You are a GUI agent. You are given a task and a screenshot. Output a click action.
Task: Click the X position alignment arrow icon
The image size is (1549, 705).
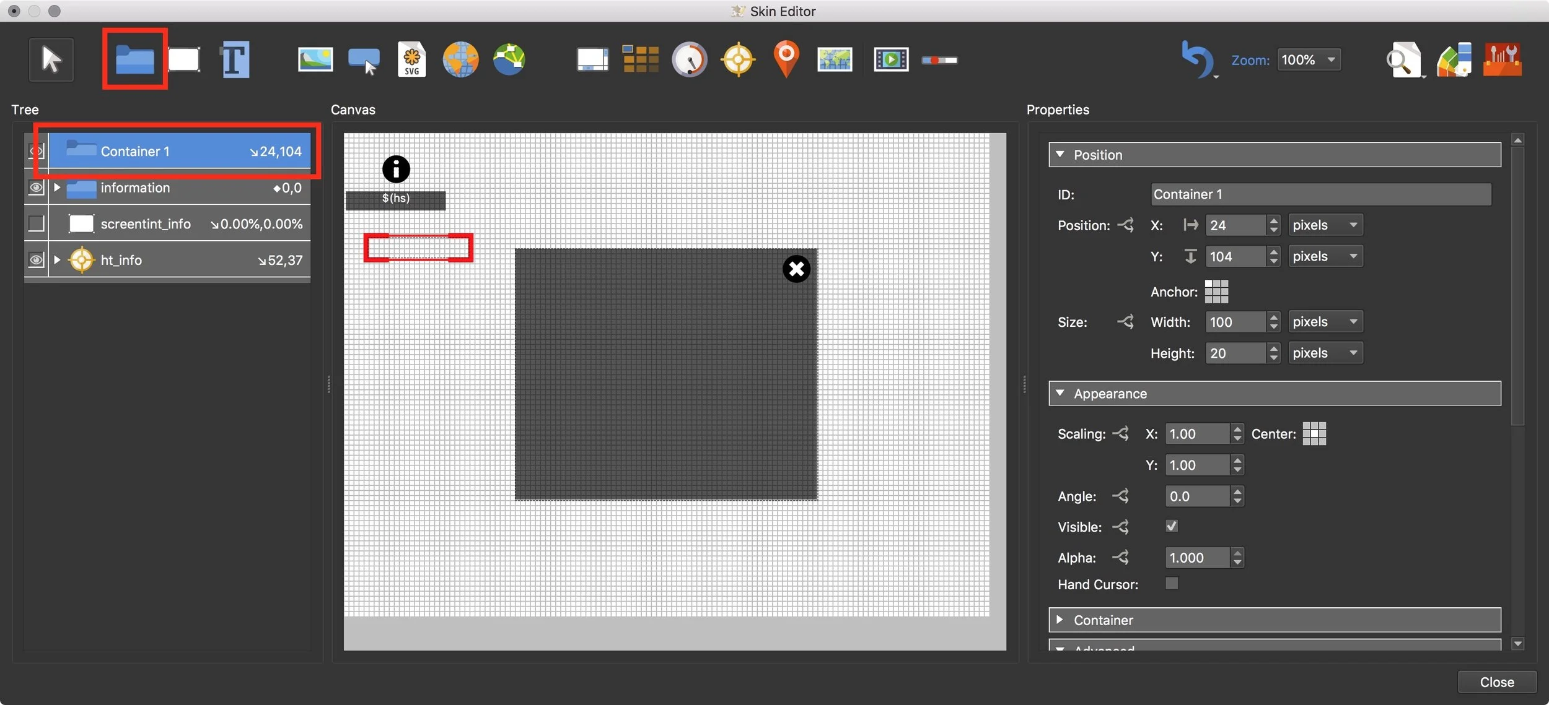[x=1190, y=225]
